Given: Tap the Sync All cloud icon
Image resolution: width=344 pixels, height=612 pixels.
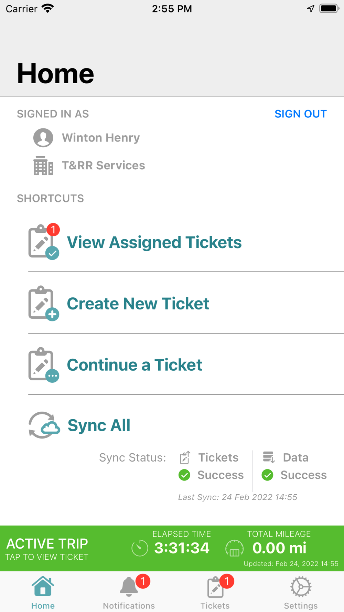Looking at the screenshot, I should 44,425.
